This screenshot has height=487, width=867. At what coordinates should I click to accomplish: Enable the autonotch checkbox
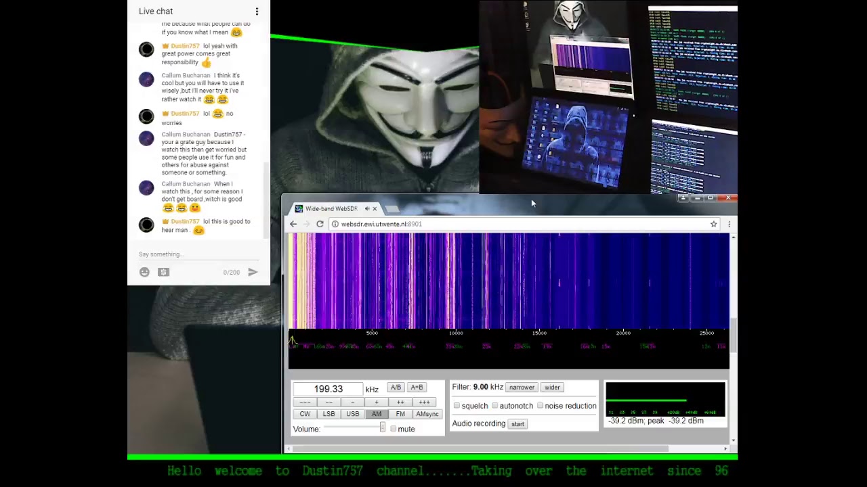coord(495,406)
